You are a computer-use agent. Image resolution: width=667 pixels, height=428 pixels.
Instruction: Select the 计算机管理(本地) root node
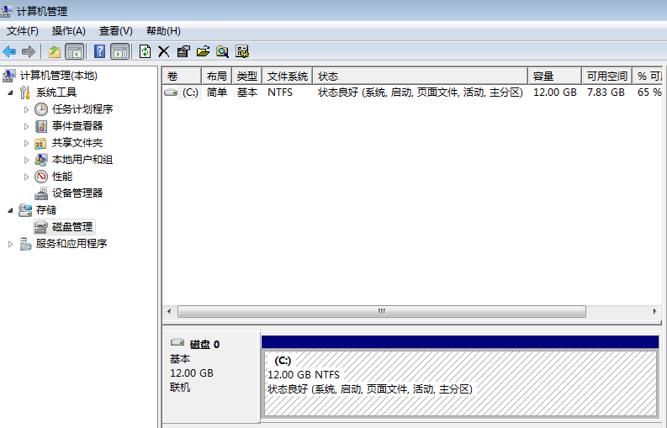59,76
